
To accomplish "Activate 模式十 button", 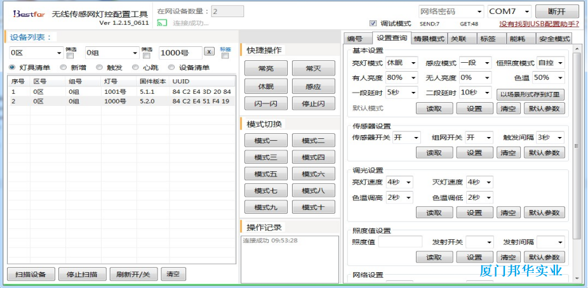I will pyautogui.click(x=314, y=207).
